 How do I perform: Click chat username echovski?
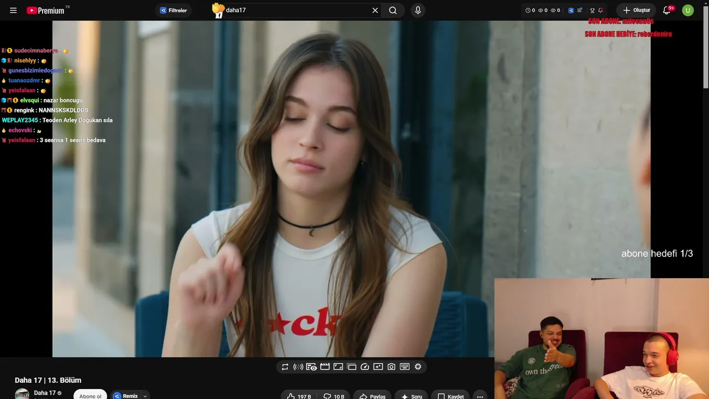click(x=20, y=130)
